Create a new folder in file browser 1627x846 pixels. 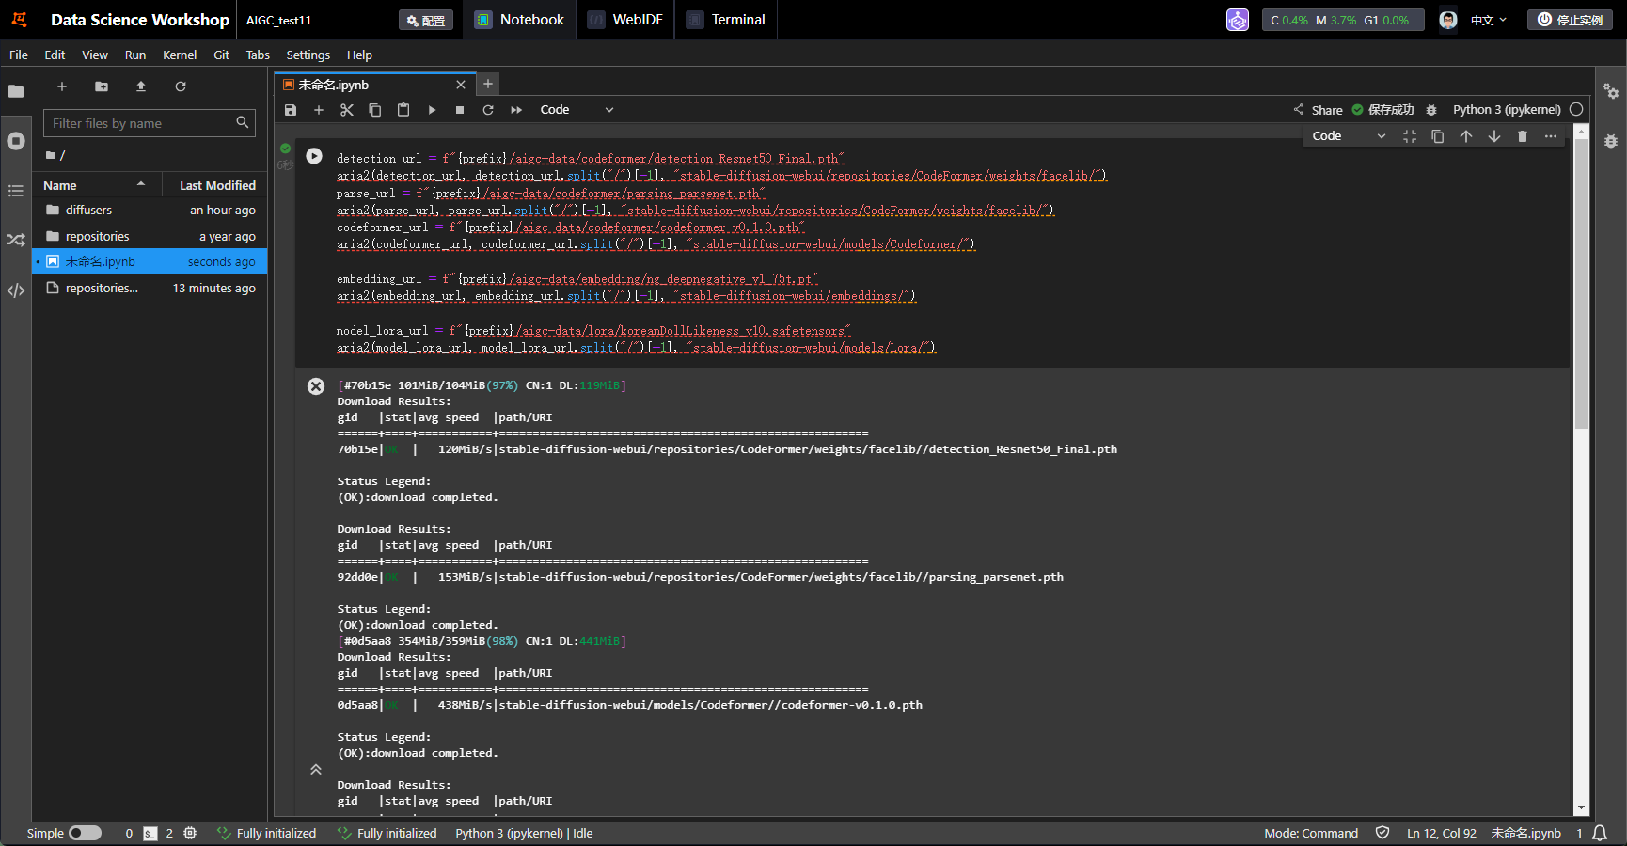102,86
